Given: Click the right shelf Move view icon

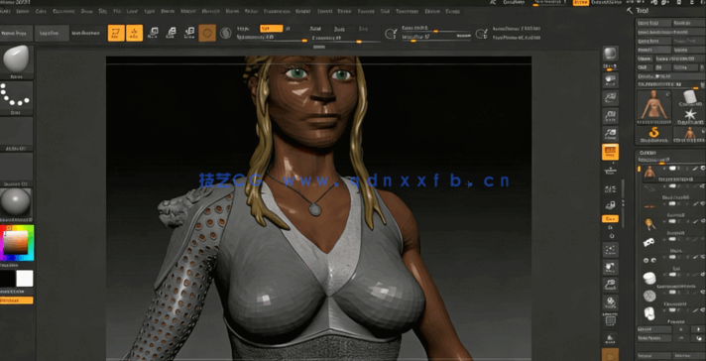Looking at the screenshot, I should [x=610, y=268].
